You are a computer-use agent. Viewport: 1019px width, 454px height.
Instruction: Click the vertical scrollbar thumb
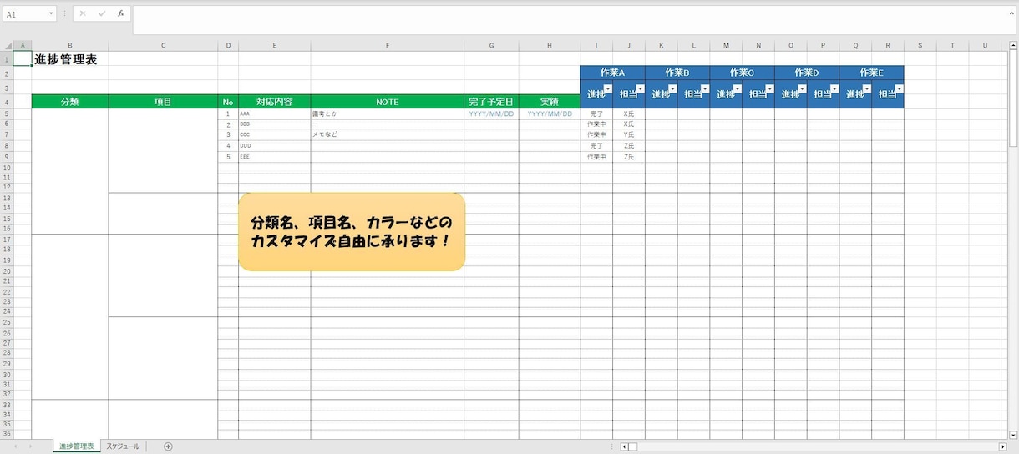tap(1014, 98)
